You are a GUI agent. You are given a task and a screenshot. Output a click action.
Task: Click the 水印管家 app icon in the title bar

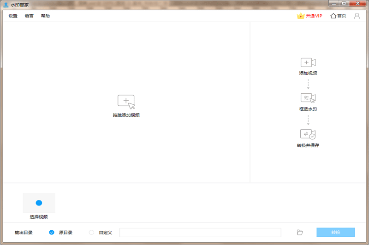coord(6,5)
